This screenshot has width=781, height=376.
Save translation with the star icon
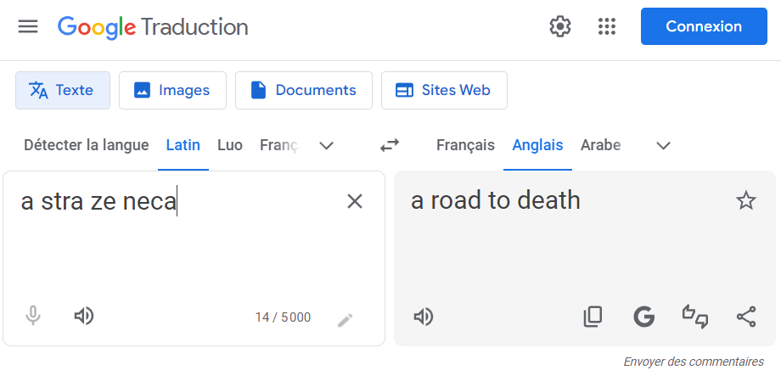745,201
